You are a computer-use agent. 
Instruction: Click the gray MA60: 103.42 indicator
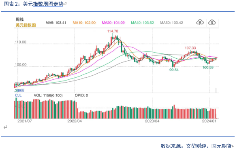coord(171,23)
